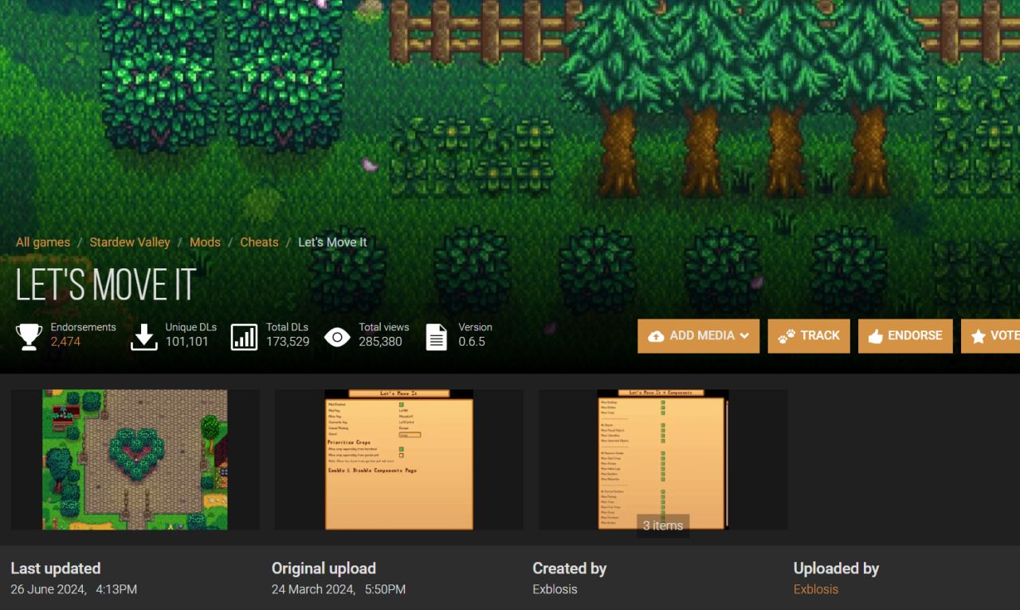Click the Total views eye icon
The image size is (1020, 610).
point(337,337)
